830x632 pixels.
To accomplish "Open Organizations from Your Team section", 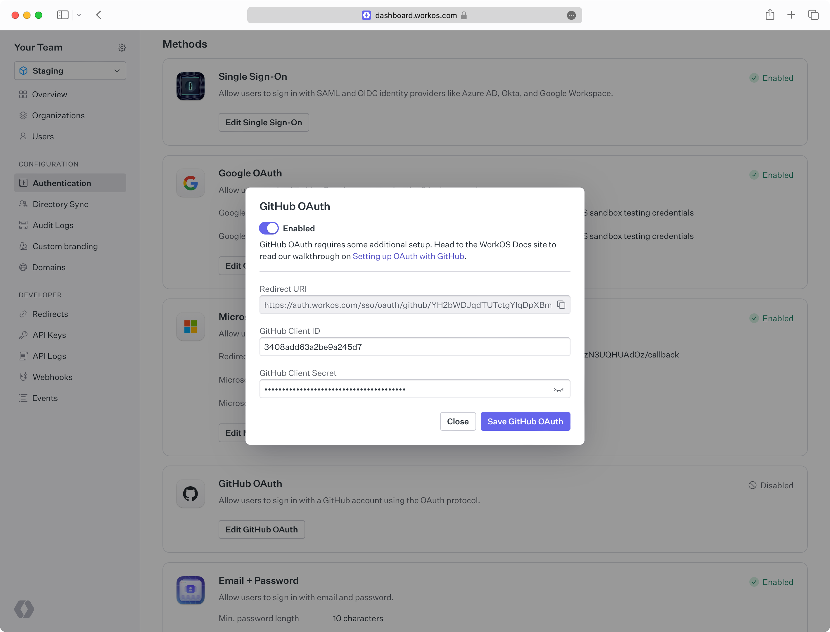I will coord(58,115).
